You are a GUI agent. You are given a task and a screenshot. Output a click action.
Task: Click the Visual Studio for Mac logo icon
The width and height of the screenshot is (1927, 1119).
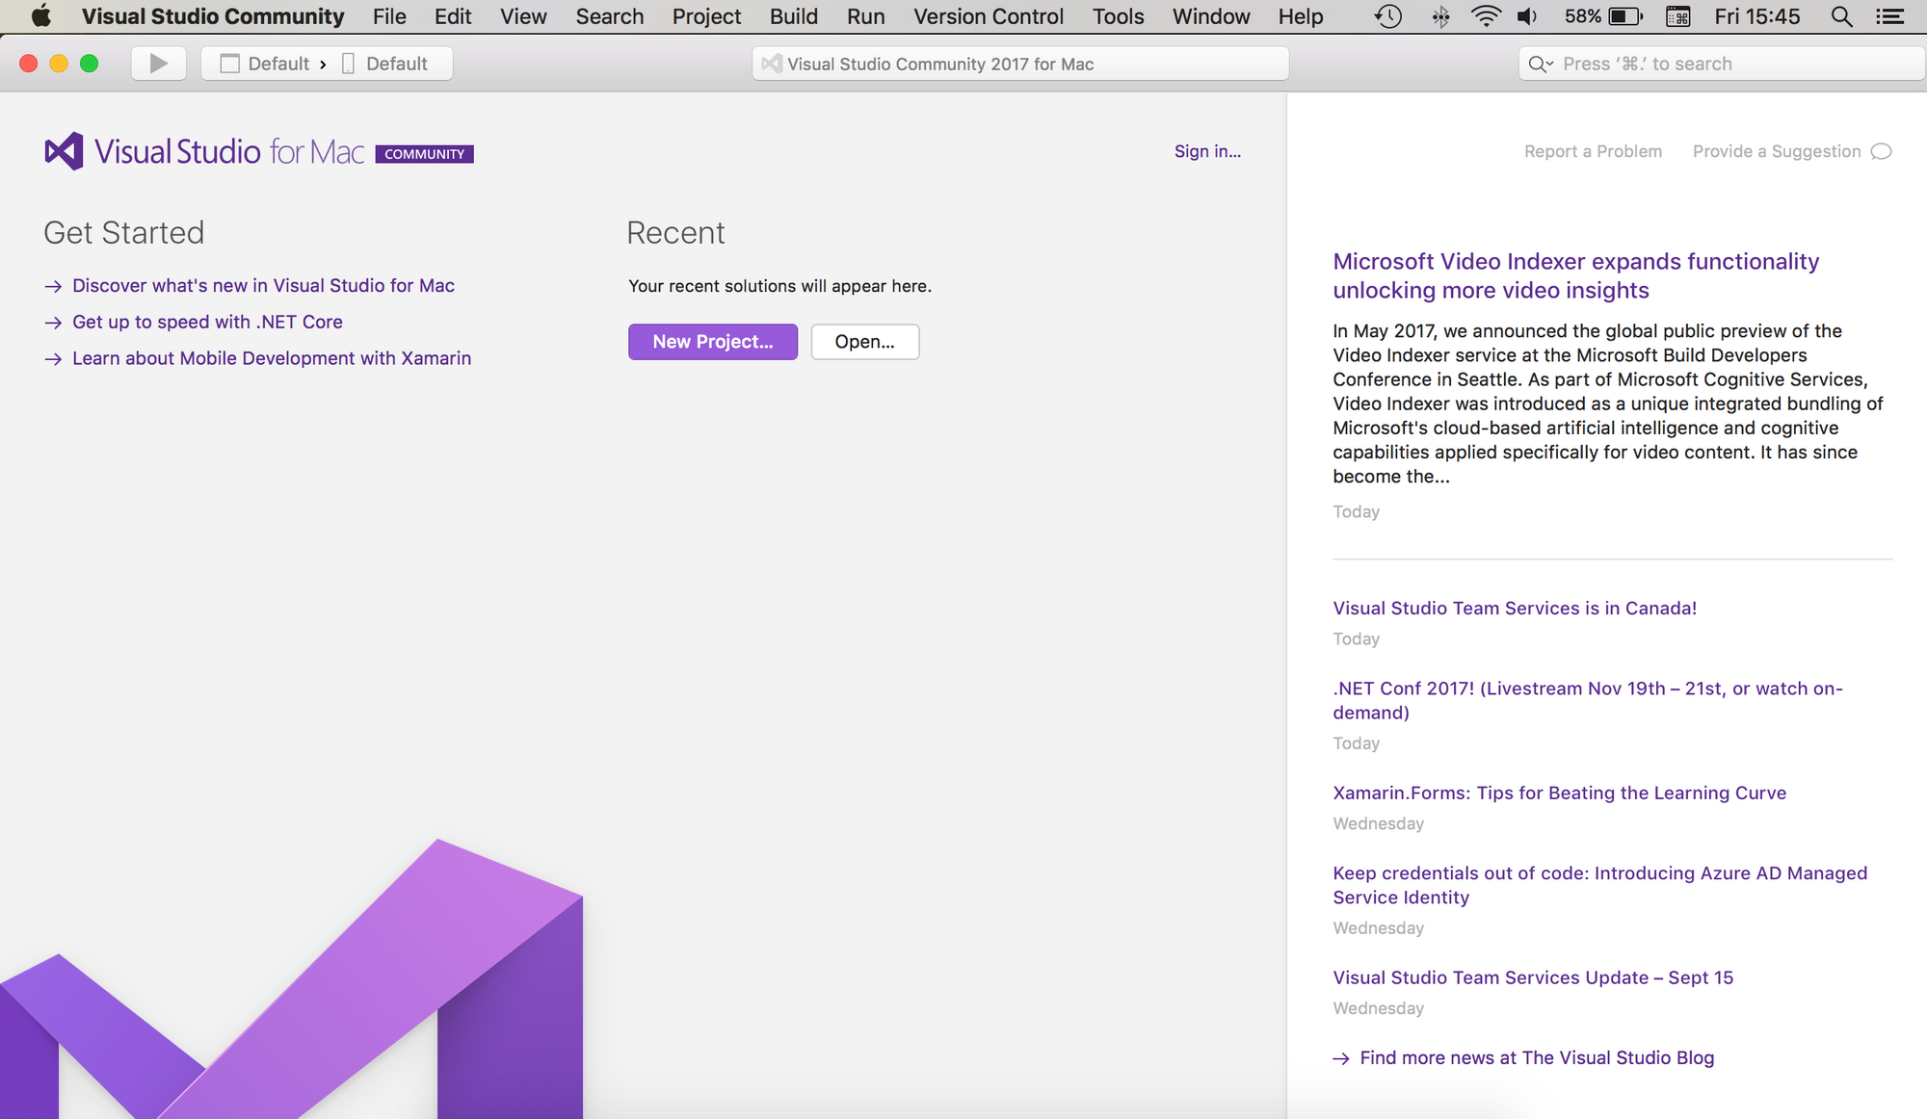[62, 150]
